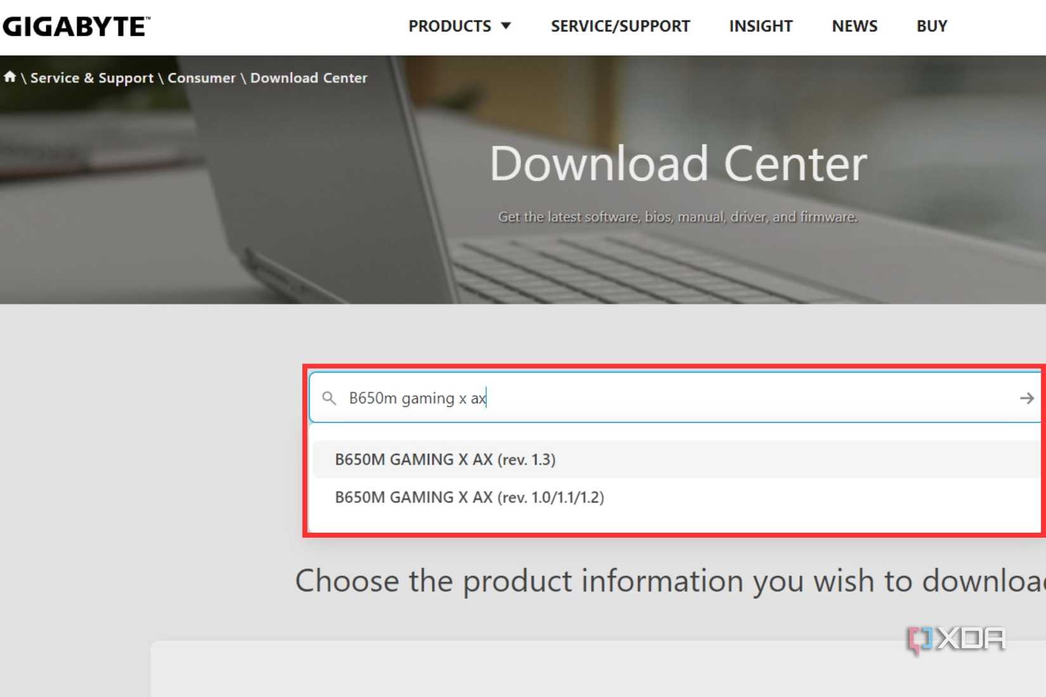The width and height of the screenshot is (1046, 697).
Task: Open the NEWS menu item
Action: [855, 26]
